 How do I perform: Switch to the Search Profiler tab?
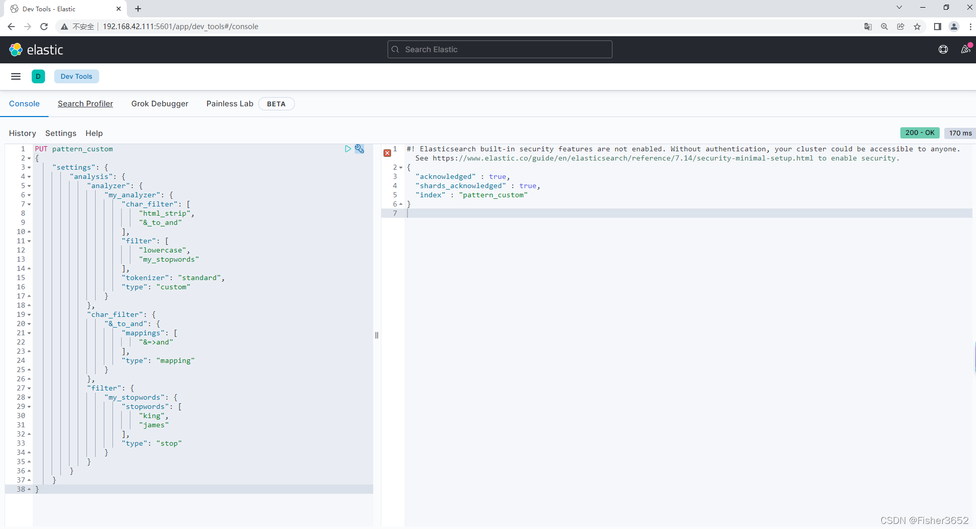[x=85, y=104]
